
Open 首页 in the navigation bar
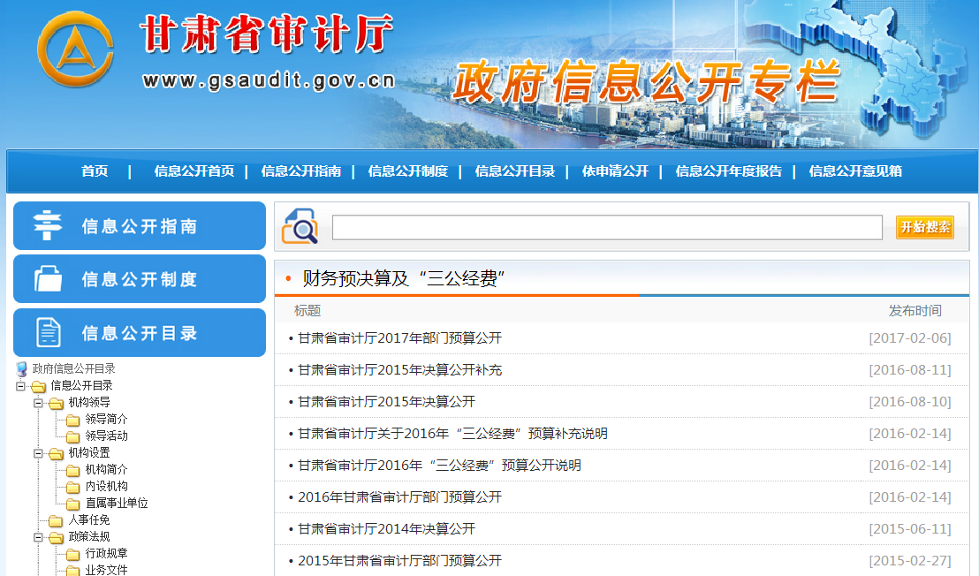(95, 171)
